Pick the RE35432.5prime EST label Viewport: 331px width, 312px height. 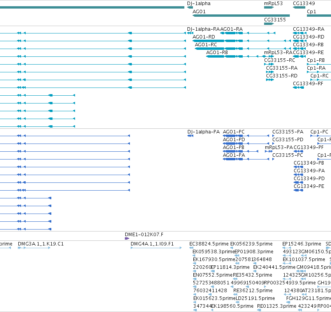pos(252,275)
